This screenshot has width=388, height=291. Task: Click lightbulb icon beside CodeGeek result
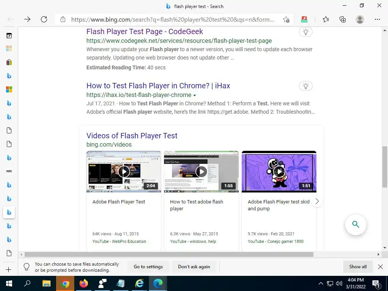tap(306, 32)
